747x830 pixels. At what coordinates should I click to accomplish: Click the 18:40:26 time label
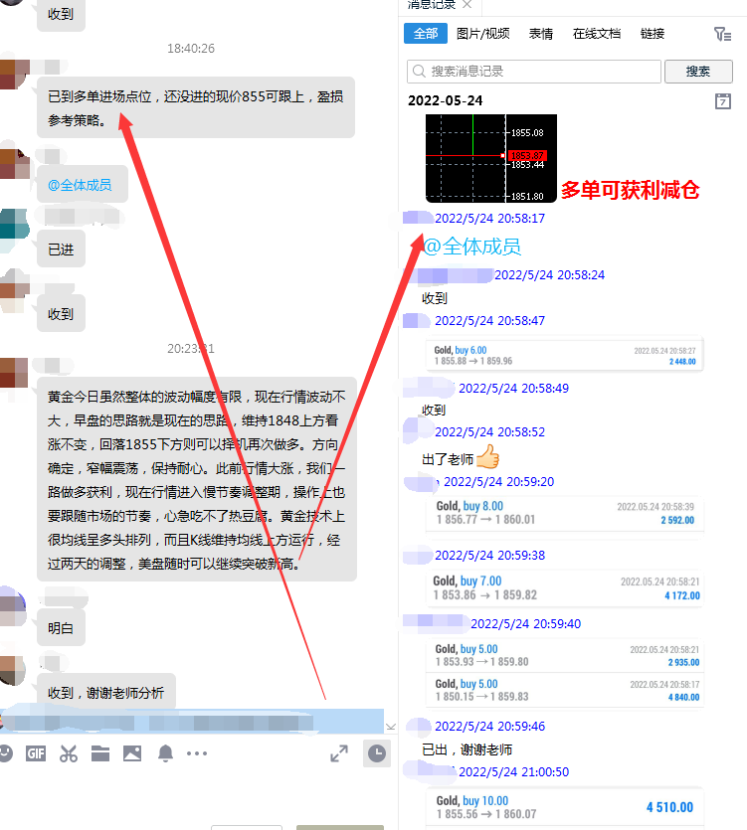[x=191, y=49]
